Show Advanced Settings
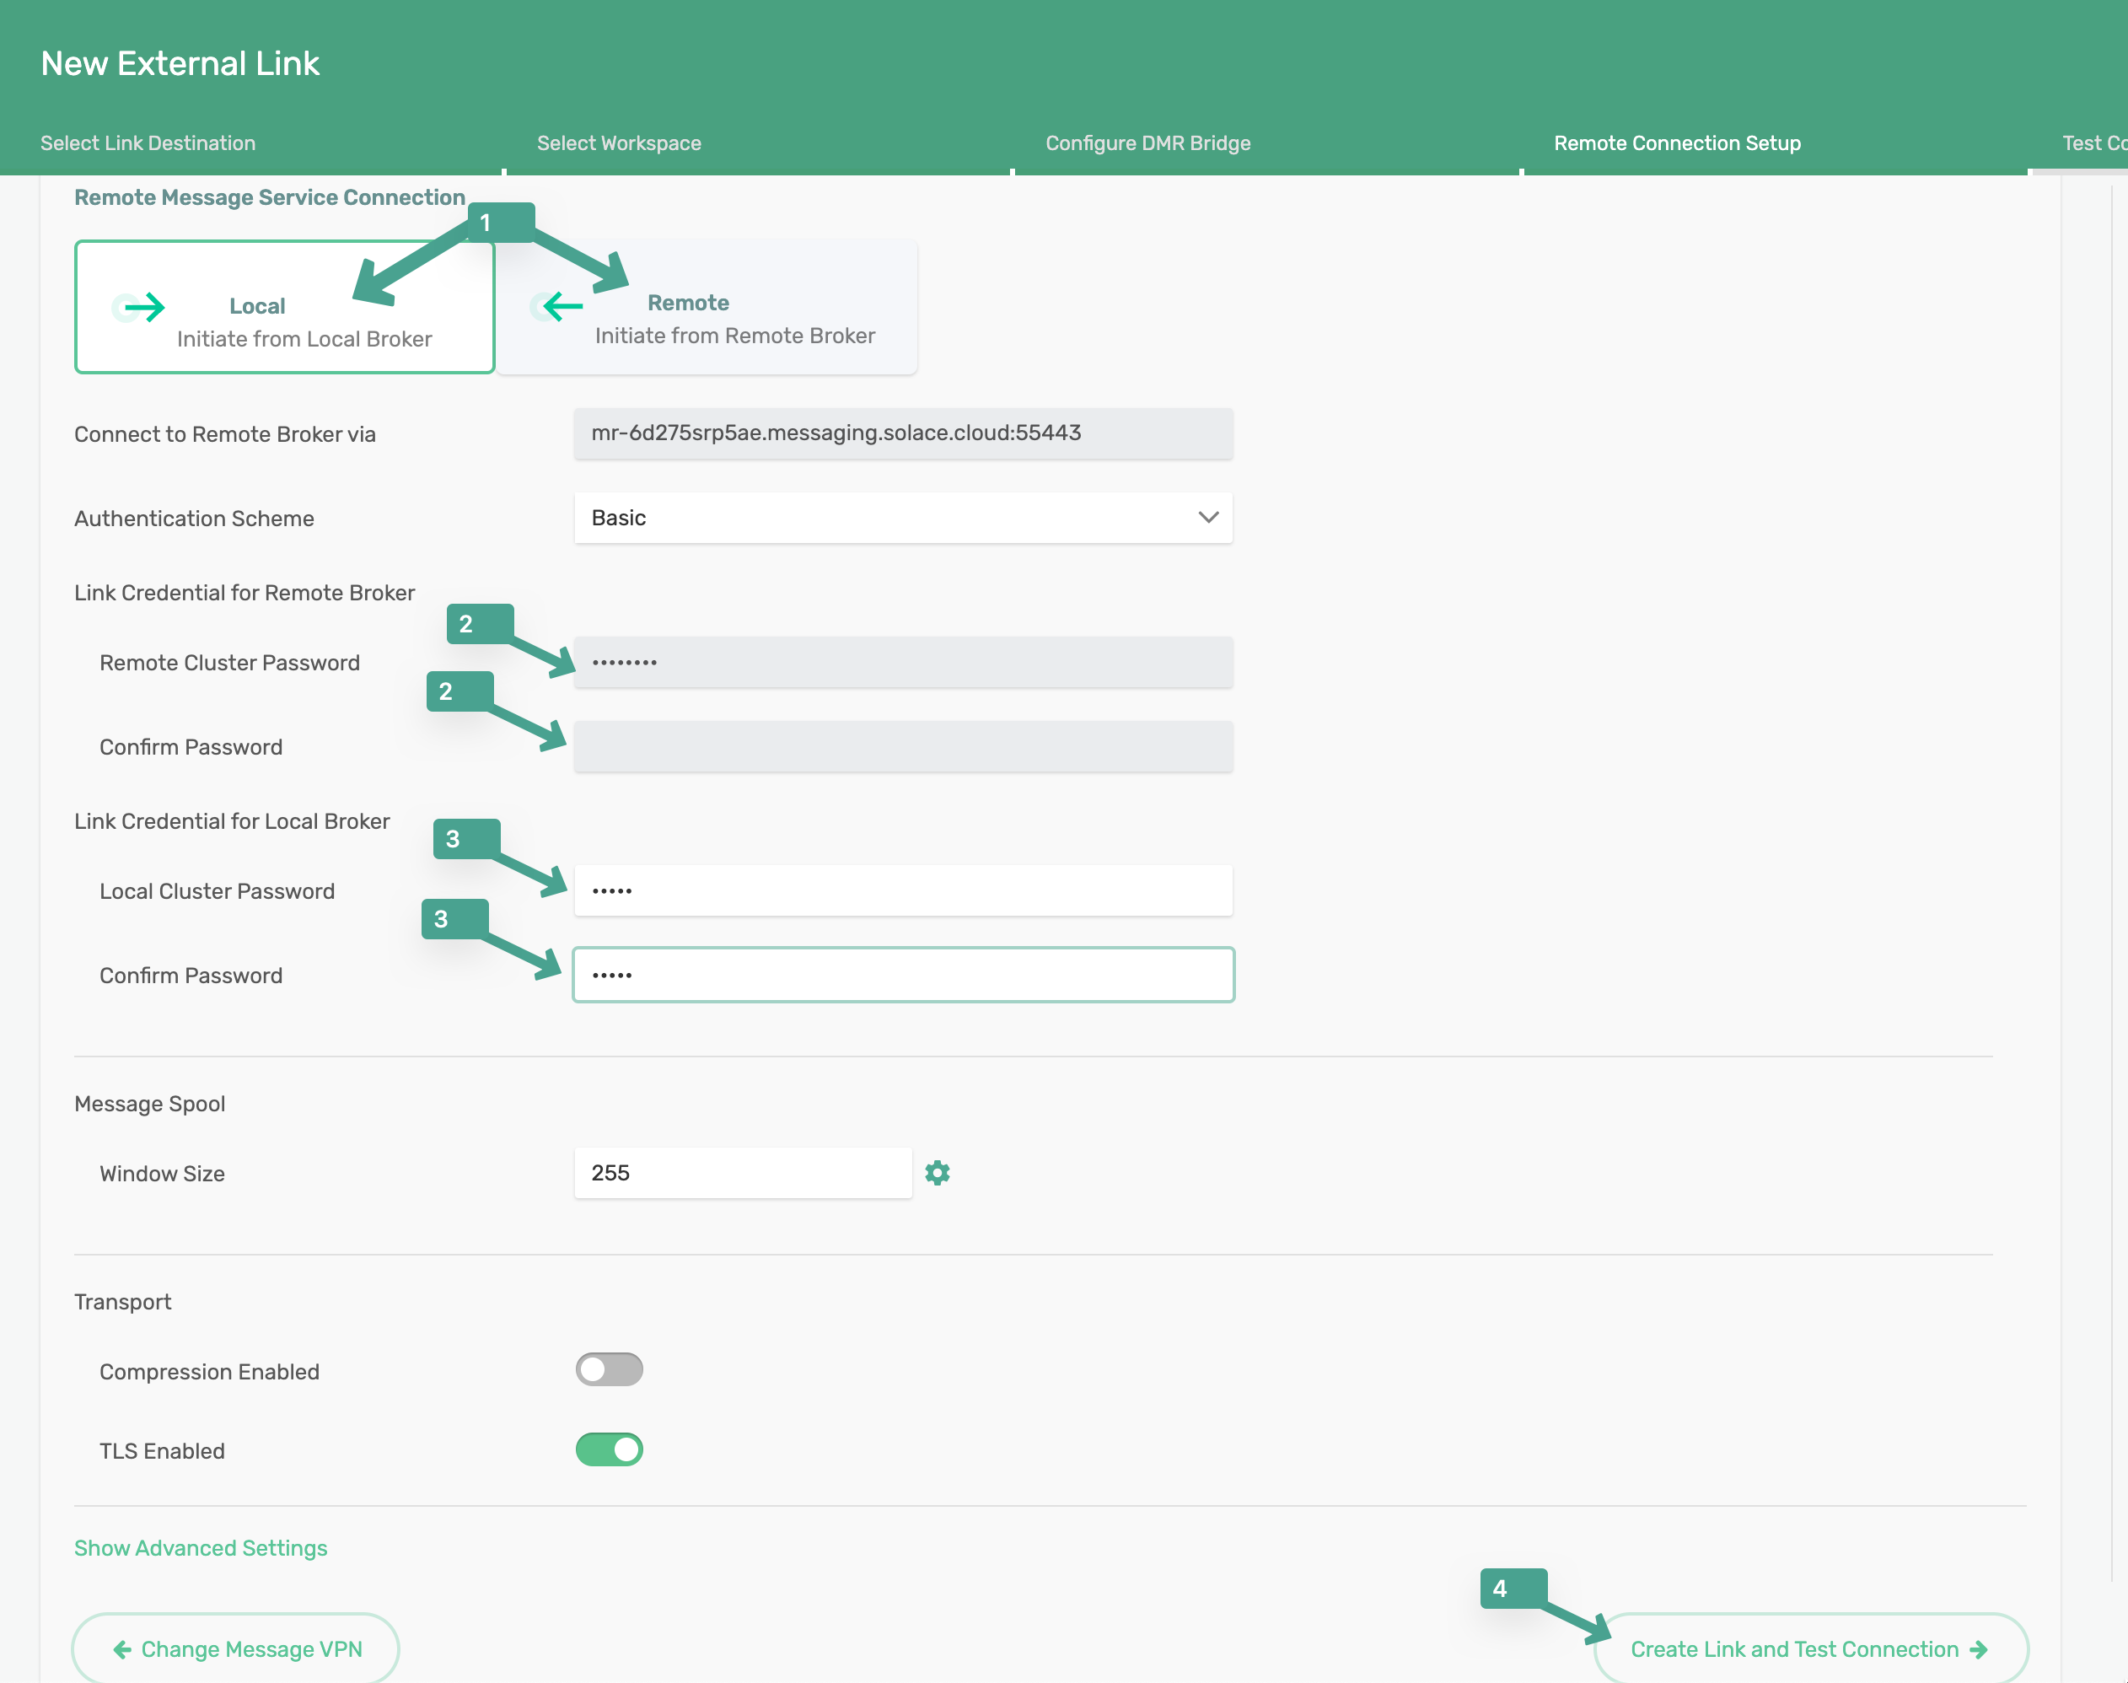The width and height of the screenshot is (2128, 1683). (200, 1547)
